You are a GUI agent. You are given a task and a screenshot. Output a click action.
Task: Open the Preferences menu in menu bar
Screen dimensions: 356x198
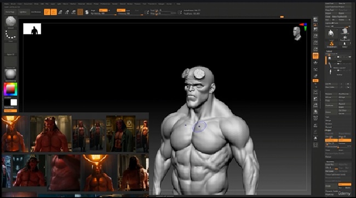click(105, 4)
